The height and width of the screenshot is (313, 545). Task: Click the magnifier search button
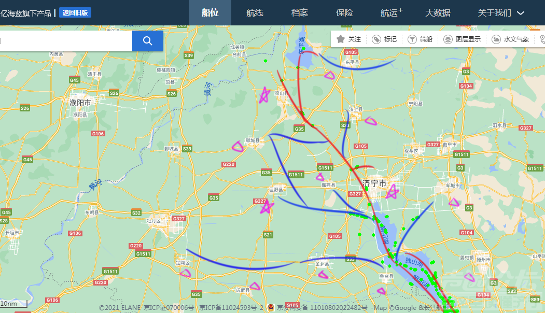147,41
